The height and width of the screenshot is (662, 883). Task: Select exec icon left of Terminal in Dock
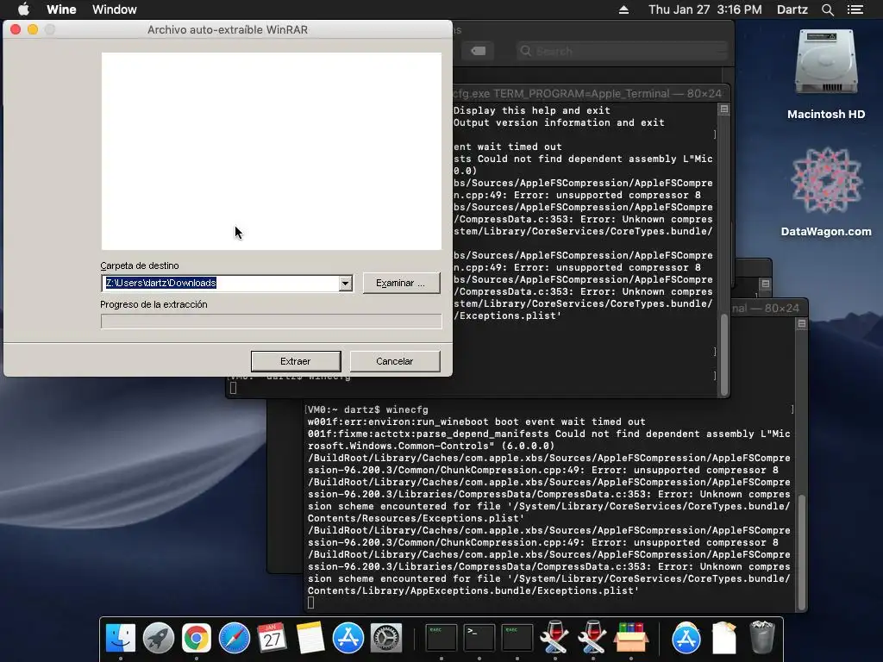click(x=441, y=638)
